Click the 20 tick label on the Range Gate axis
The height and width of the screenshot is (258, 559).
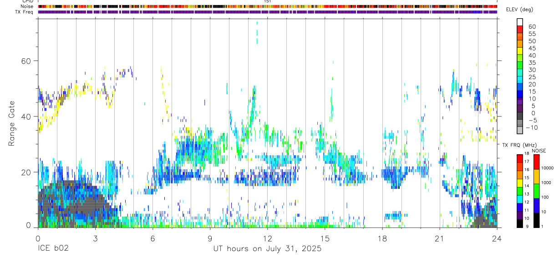tap(25, 172)
